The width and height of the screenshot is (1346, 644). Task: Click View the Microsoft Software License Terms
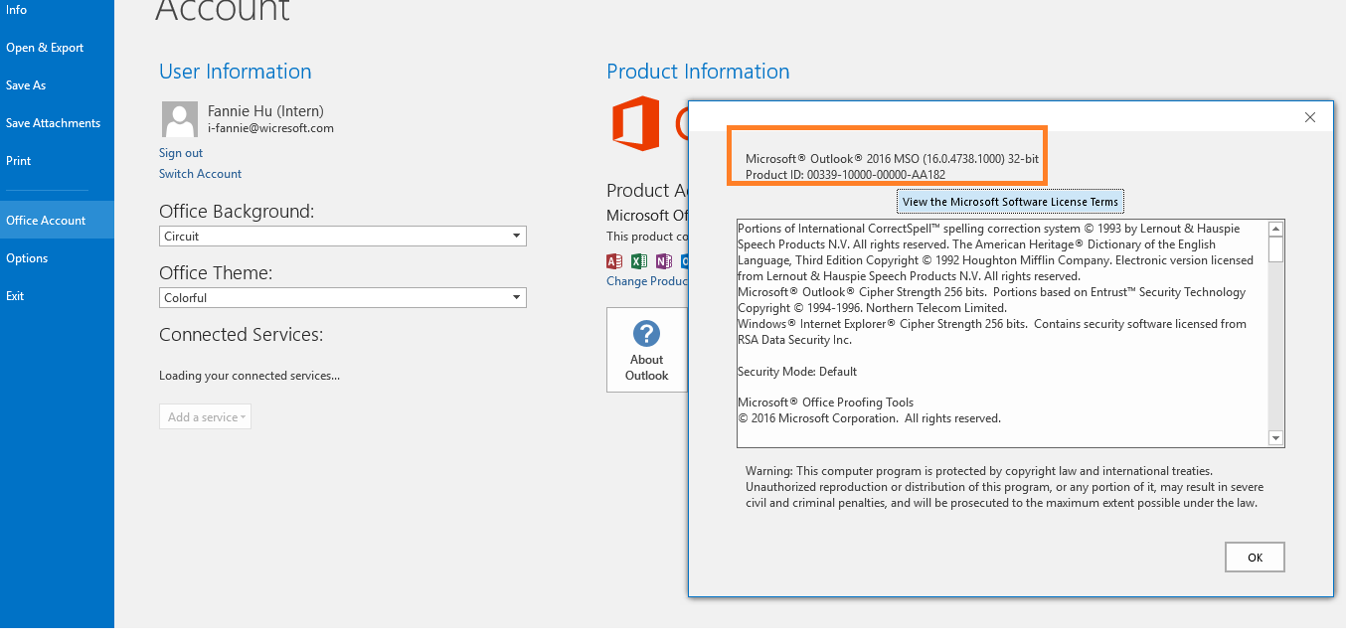pyautogui.click(x=1010, y=202)
